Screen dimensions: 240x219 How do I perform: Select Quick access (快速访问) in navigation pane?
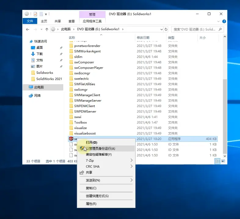click(x=40, y=41)
